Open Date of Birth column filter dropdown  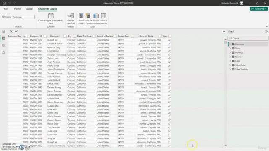click(160, 36)
